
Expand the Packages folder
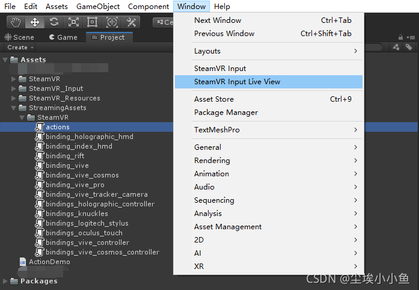(x=5, y=281)
